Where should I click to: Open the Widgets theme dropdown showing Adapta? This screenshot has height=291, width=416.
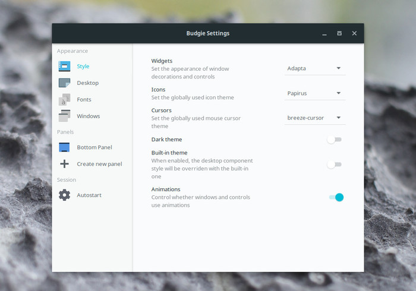pos(315,68)
